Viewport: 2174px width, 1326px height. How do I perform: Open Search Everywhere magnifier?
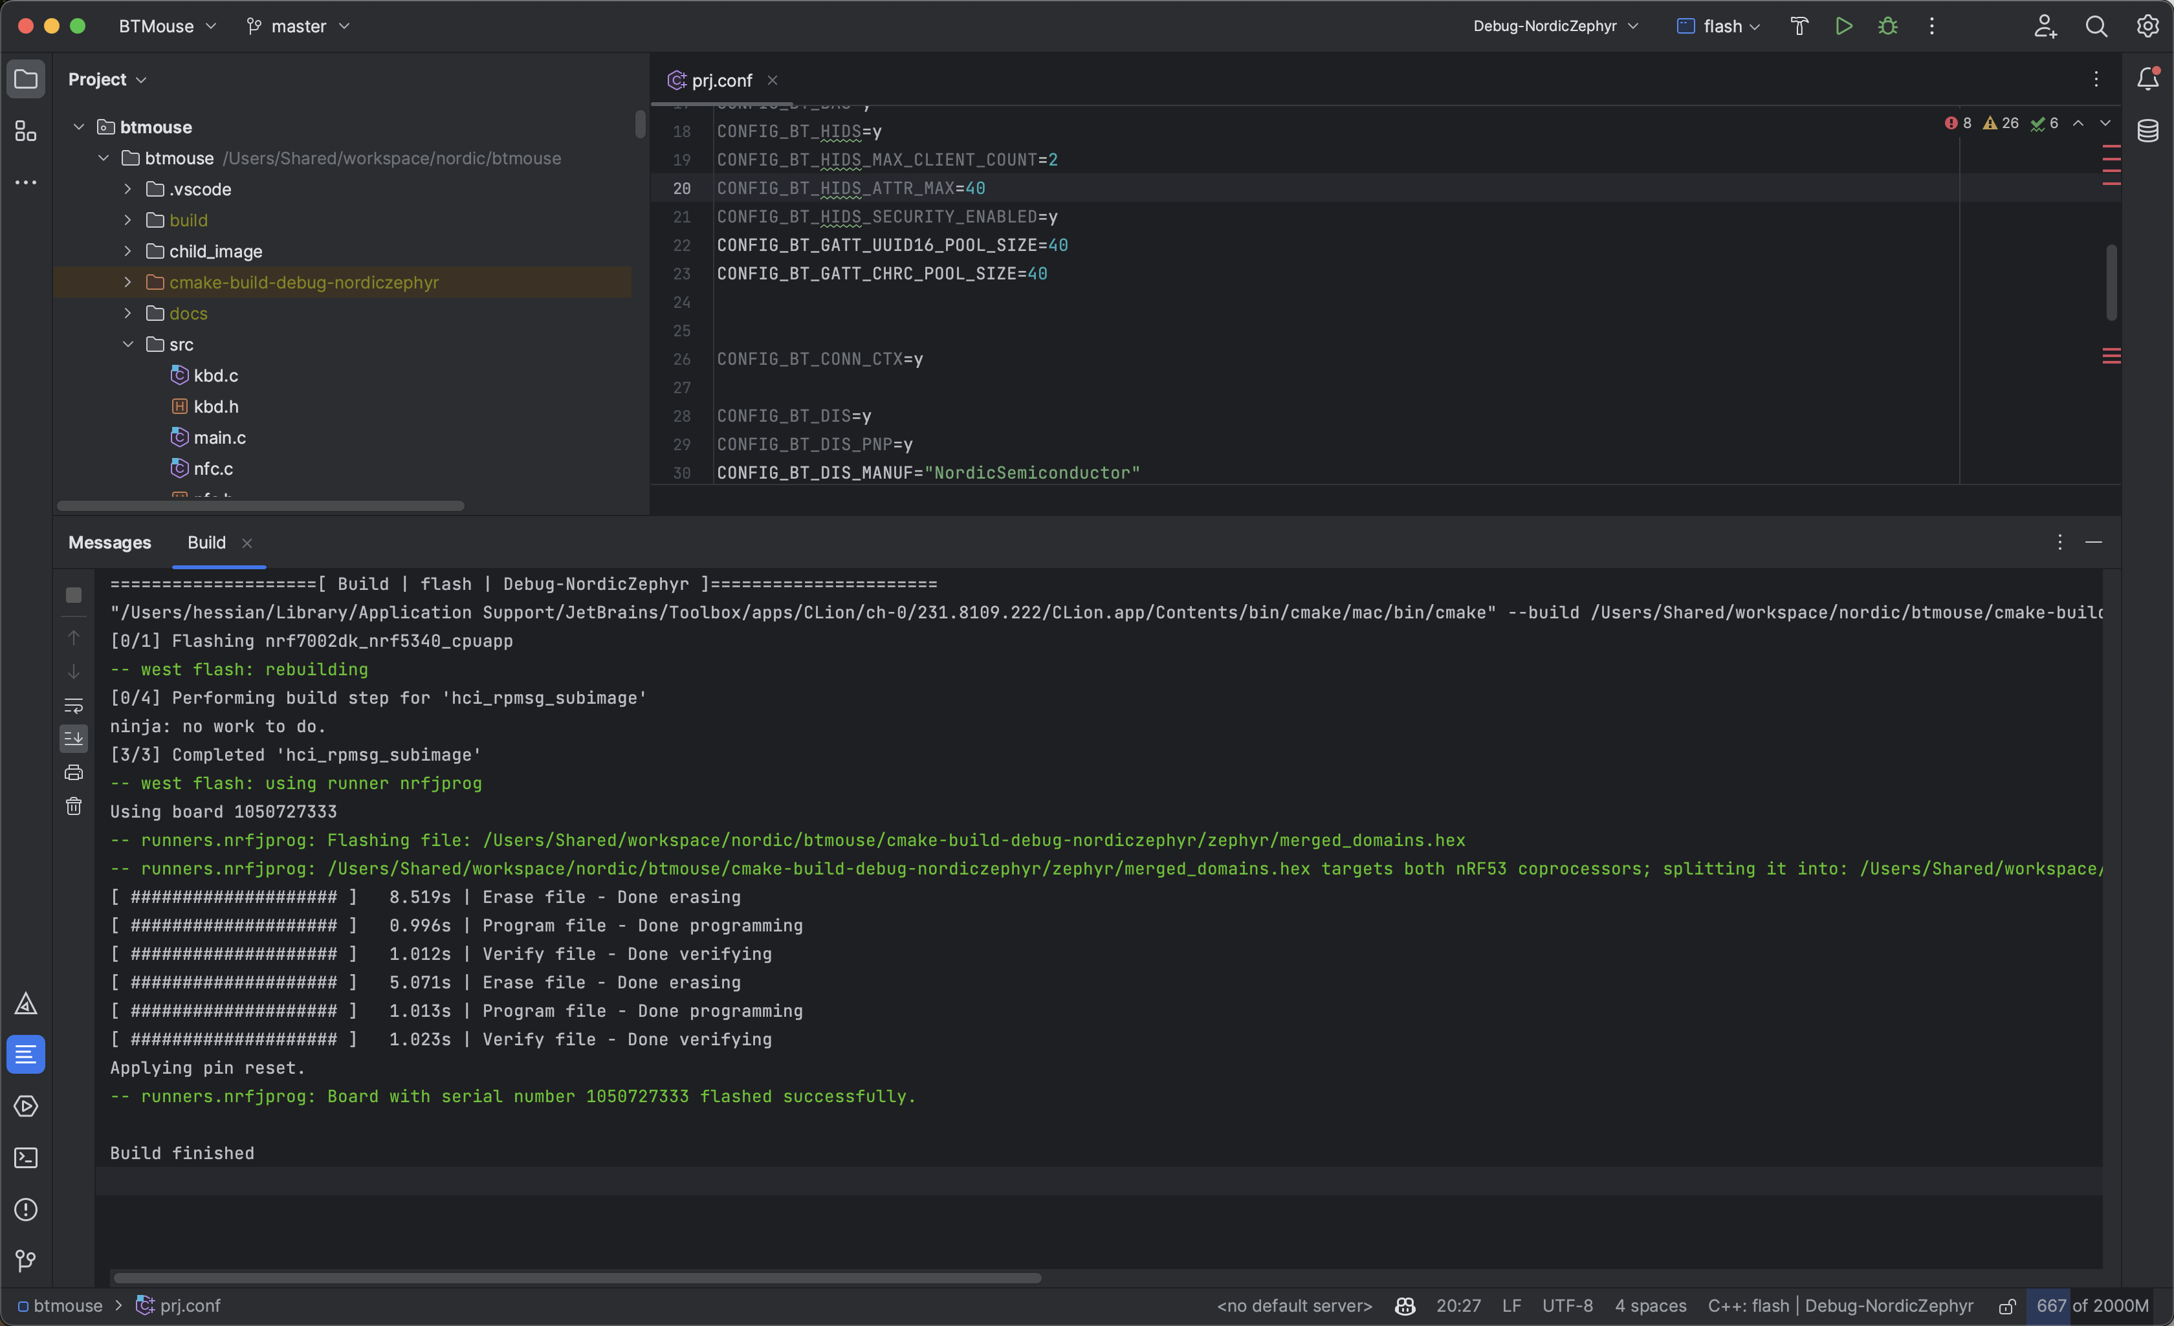tap(2096, 26)
